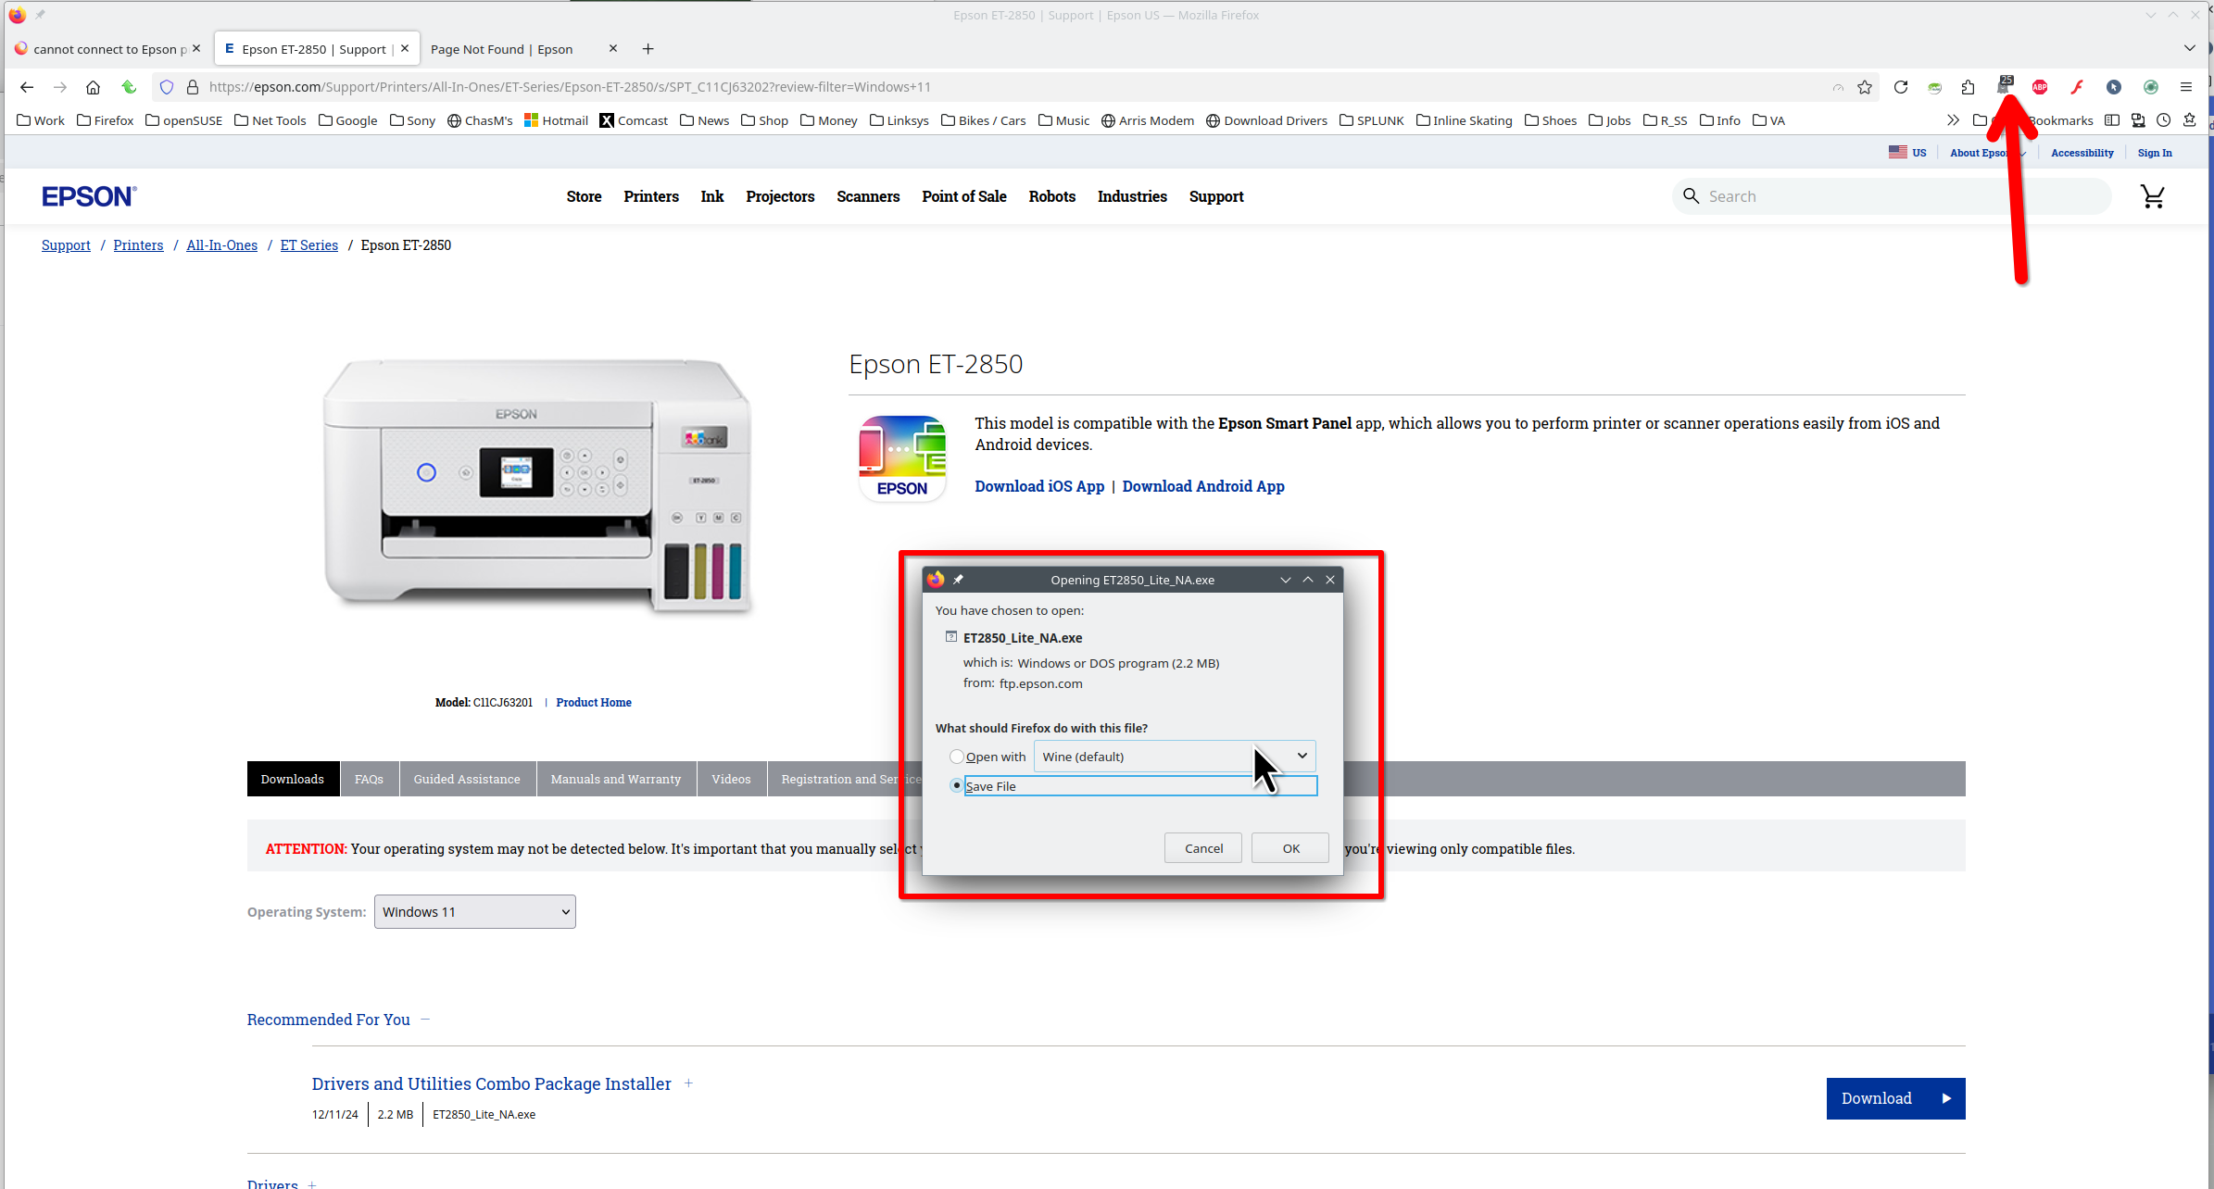The image size is (2214, 1189).
Task: Open the Work bookmarks folder
Action: [x=41, y=120]
